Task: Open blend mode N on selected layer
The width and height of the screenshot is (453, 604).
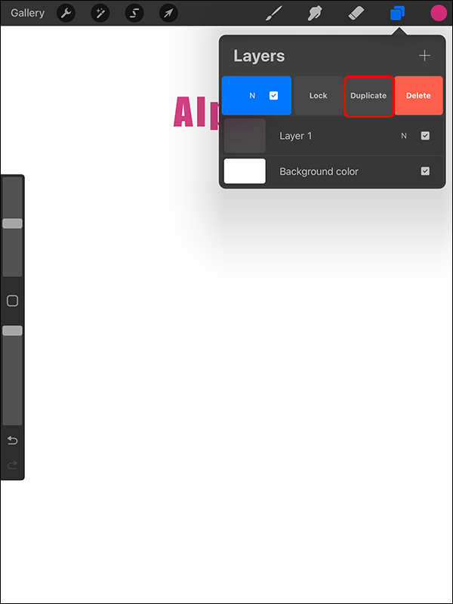Action: click(252, 96)
